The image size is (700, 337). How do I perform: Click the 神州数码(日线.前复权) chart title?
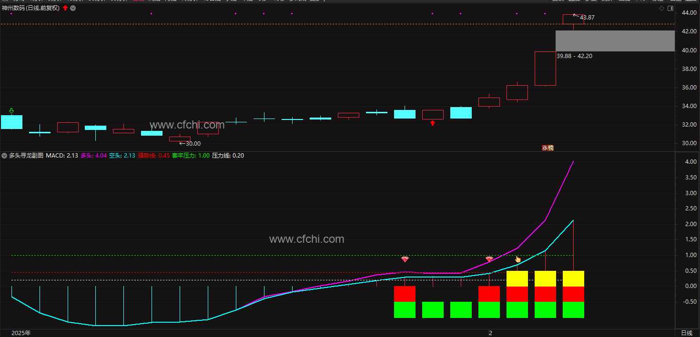[x=31, y=8]
